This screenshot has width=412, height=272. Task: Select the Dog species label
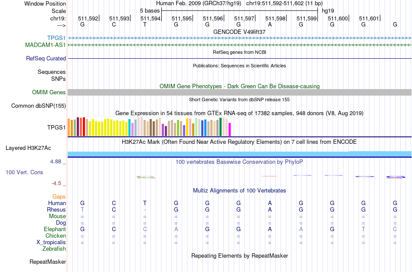[x=61, y=223]
